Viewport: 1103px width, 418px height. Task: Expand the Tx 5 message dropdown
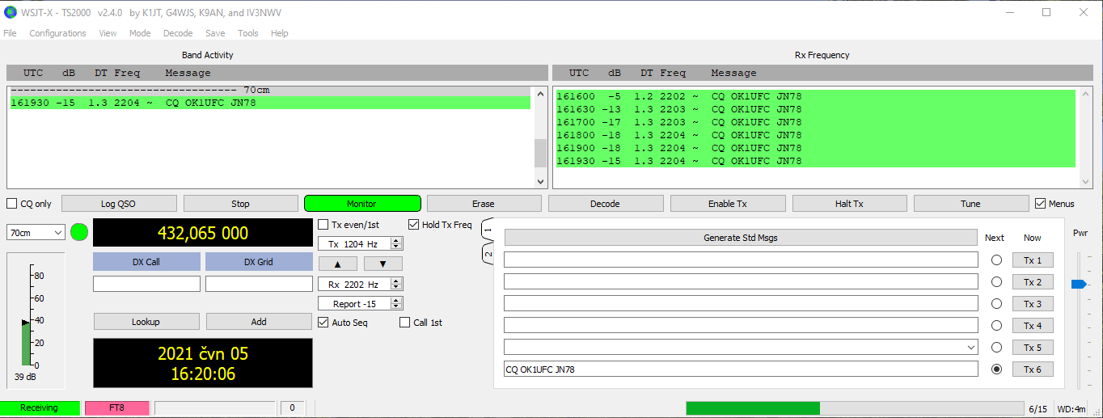tap(970, 348)
